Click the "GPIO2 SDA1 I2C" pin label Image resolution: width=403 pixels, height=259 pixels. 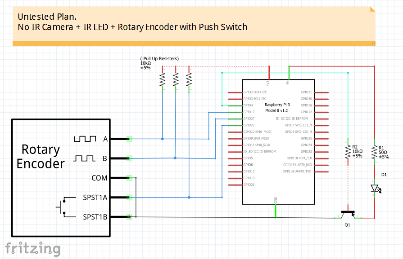click(255, 92)
